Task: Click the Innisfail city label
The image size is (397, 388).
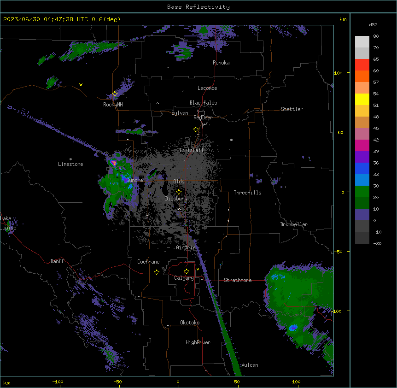Action: [x=191, y=150]
